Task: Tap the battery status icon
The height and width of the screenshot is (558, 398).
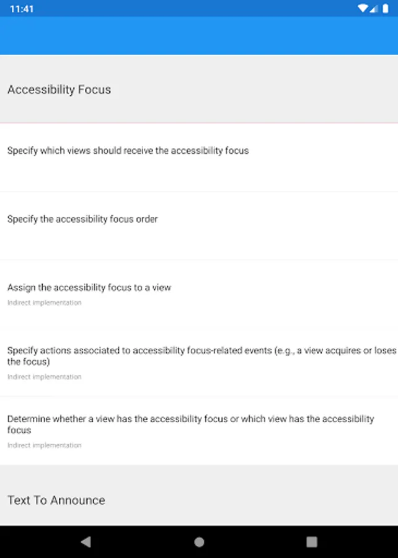Action: click(x=385, y=9)
